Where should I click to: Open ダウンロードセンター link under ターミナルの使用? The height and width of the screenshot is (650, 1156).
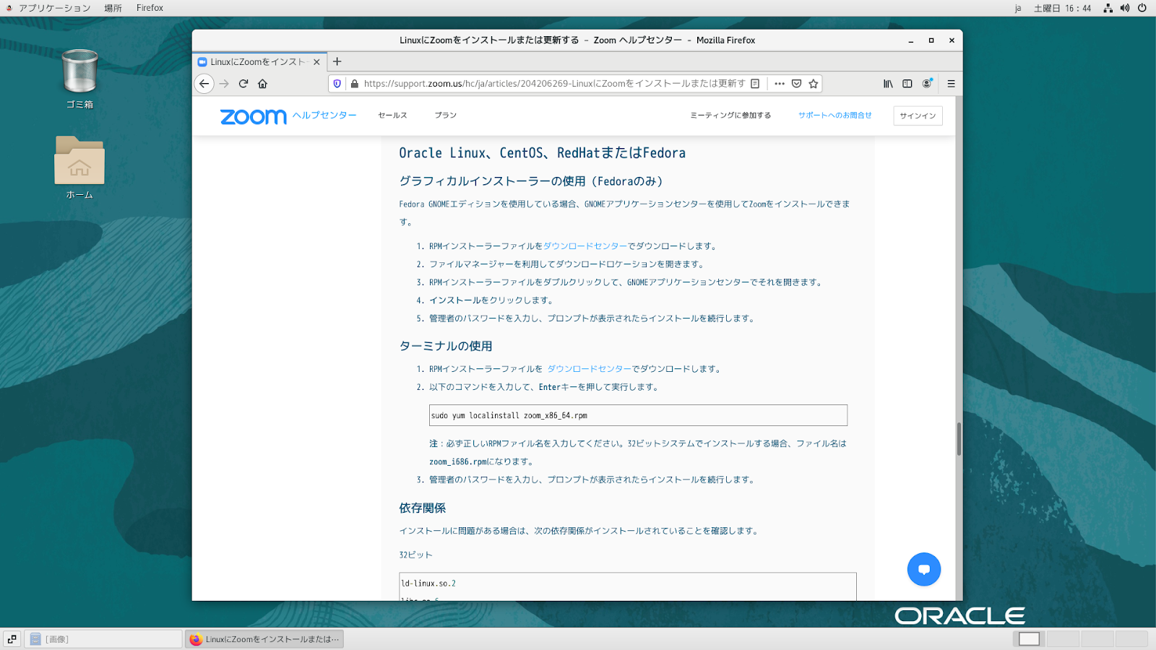pyautogui.click(x=590, y=369)
